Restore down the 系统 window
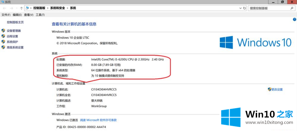Image resolution: width=297 pixels, height=131 pixels. [x=282, y=2]
